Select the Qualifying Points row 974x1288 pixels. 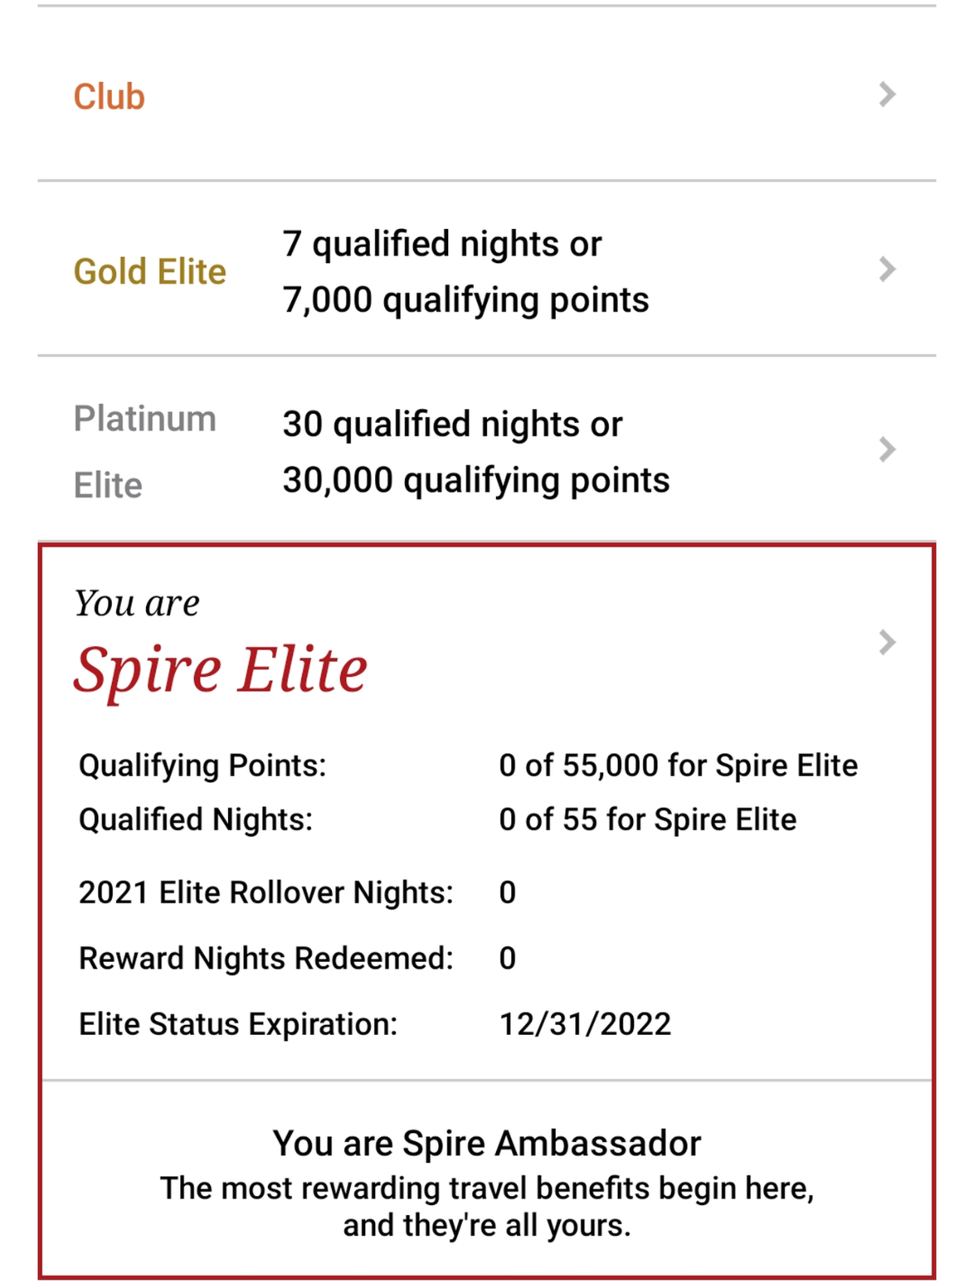tap(468, 765)
